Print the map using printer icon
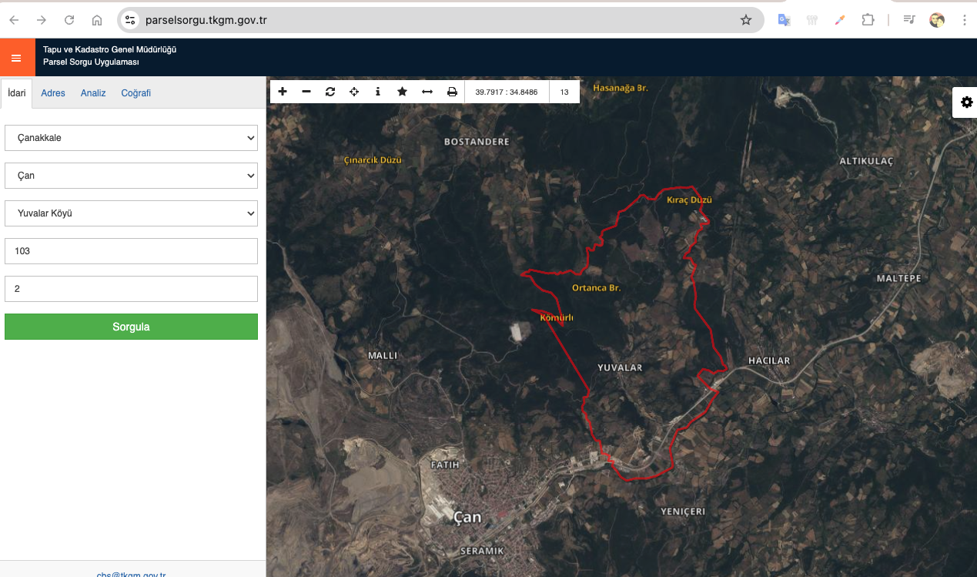The height and width of the screenshot is (577, 977). click(x=452, y=92)
